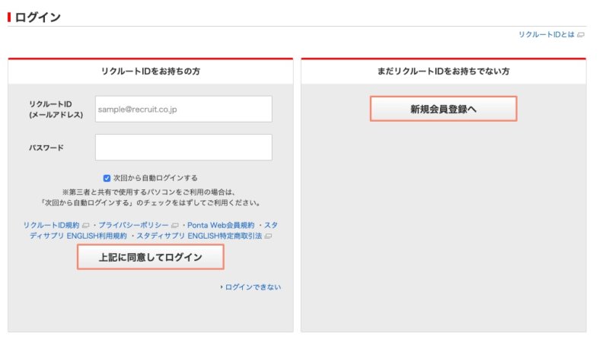Click the external window icon after リクルートID規約
The height and width of the screenshot is (343, 609).
click(x=86, y=225)
